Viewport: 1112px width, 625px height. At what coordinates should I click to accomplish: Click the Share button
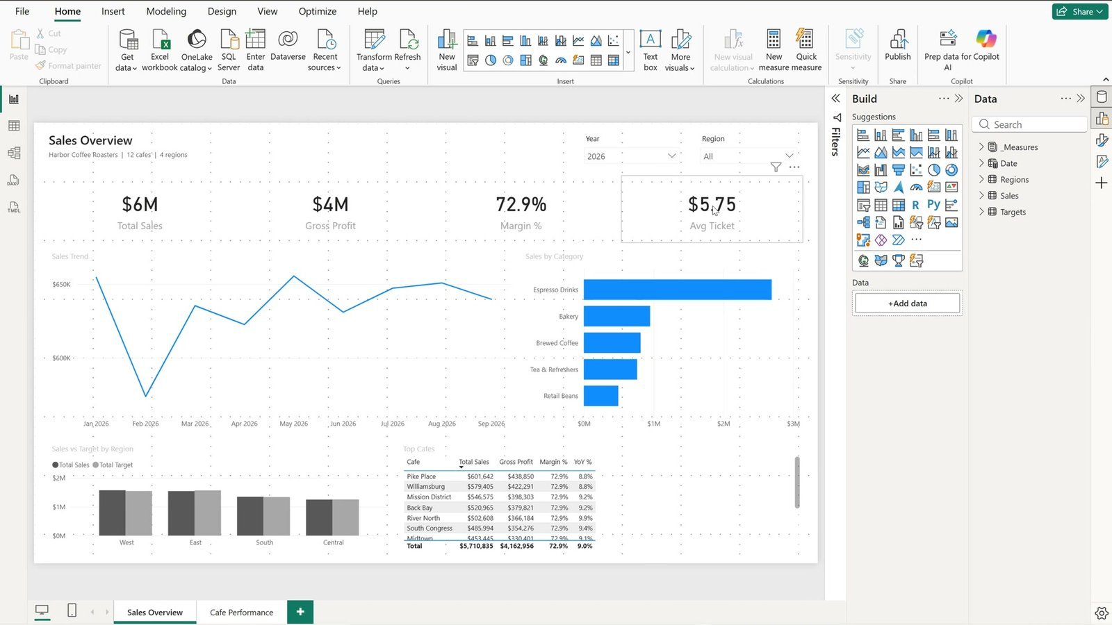pyautogui.click(x=1080, y=11)
